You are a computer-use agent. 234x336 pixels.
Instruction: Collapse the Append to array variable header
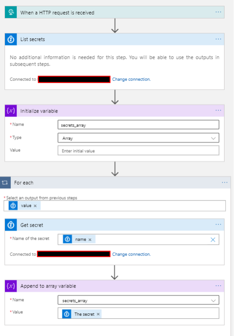tap(115, 286)
